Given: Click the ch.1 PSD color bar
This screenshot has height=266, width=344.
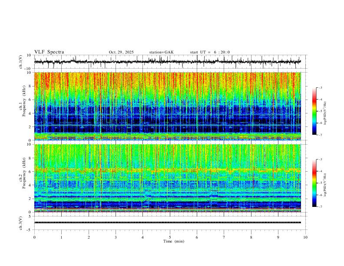Looking at the screenshot, I should point(314,111).
